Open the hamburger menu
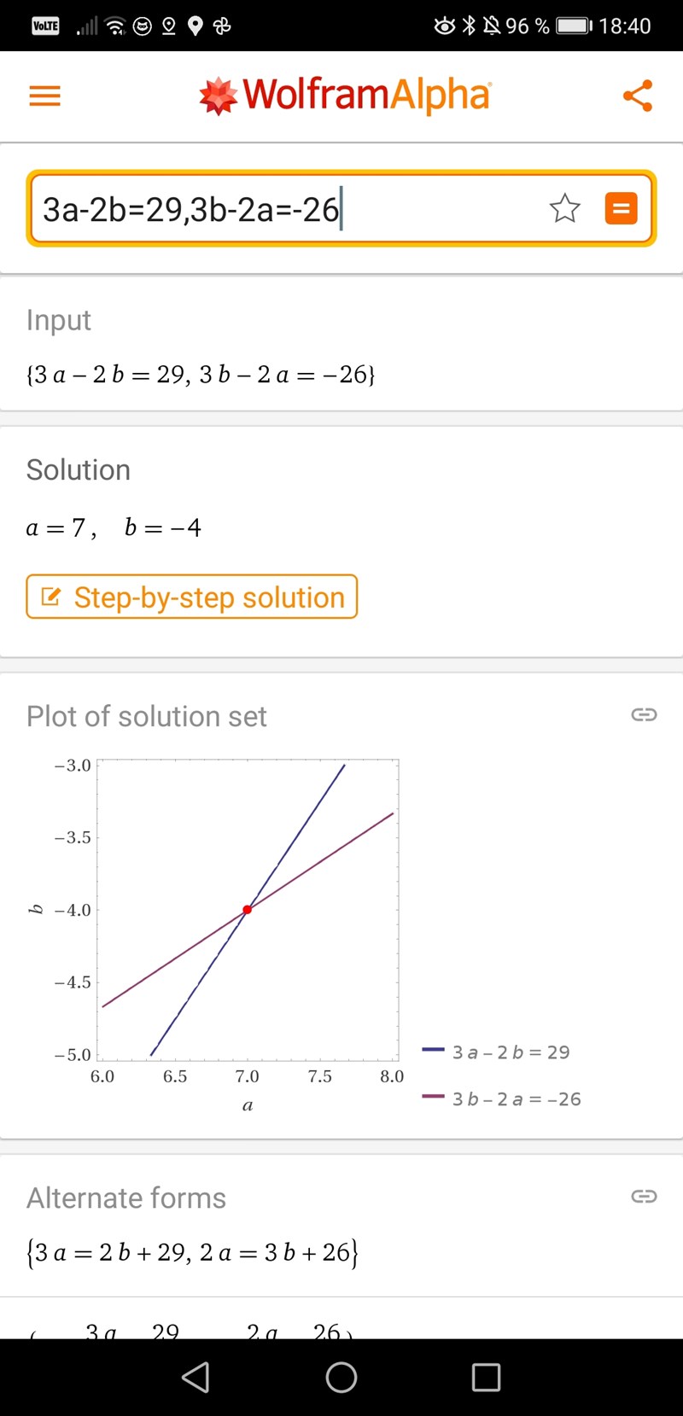Viewport: 683px width, 1416px height. pyautogui.click(x=45, y=96)
